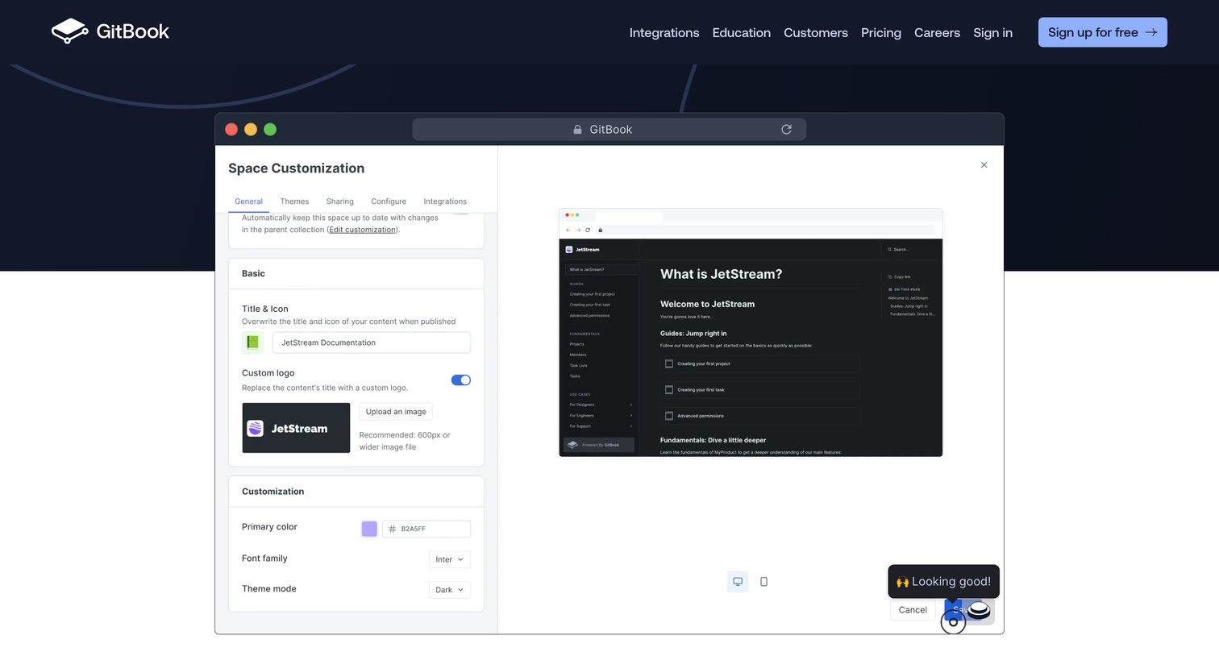This screenshot has height=656, width=1219.
Task: Click Guides: Jump right in outline link
Action: tap(909, 306)
